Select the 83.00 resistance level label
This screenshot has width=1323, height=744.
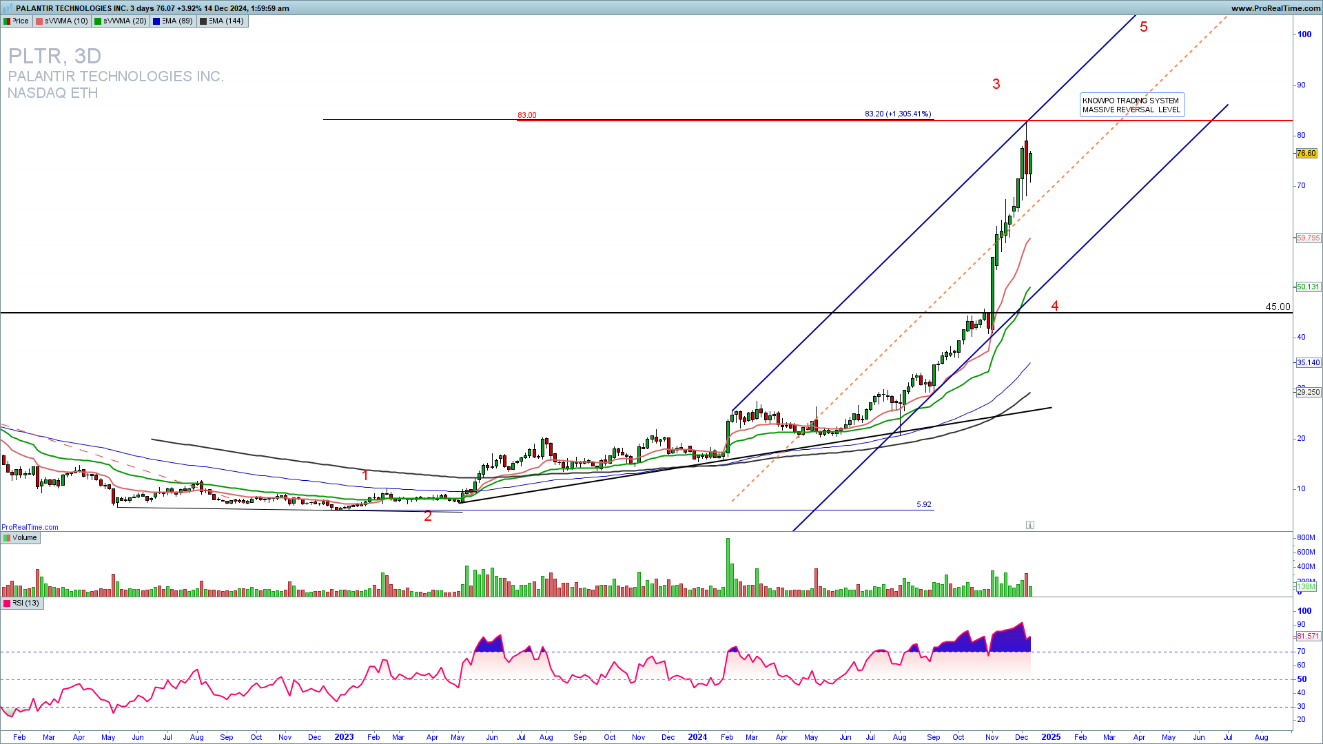click(527, 115)
